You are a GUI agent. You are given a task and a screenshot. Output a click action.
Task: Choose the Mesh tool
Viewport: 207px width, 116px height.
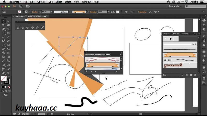[3, 57]
